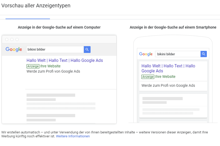Screen dimensions: 220x146
Task: Click the smartphone ad description text
Action: click(x=168, y=85)
